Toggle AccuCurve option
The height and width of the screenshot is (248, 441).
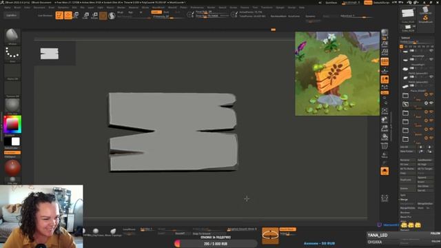[294, 17]
